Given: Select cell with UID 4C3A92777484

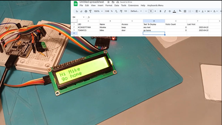Looking at the screenshot, I should pos(88,27).
